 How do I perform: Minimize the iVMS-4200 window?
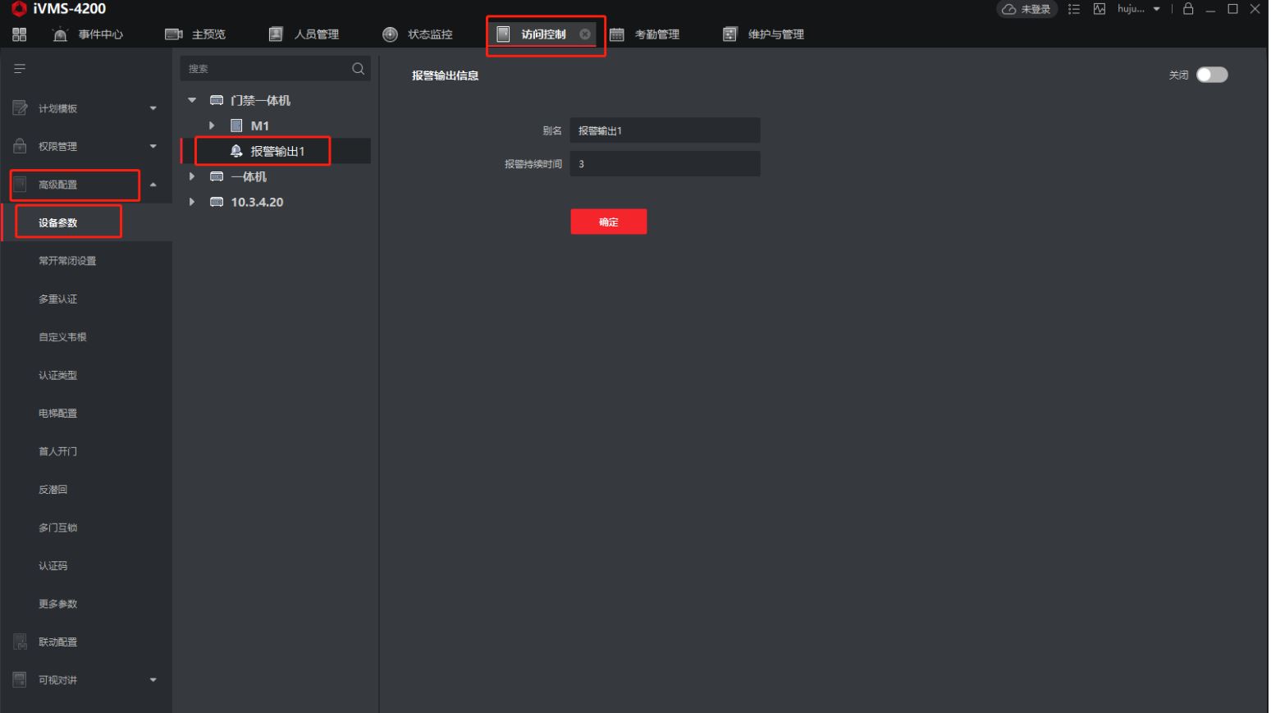click(x=1210, y=9)
